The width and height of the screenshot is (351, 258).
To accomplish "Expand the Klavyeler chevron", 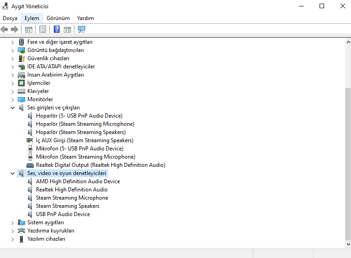I will [13, 92].
